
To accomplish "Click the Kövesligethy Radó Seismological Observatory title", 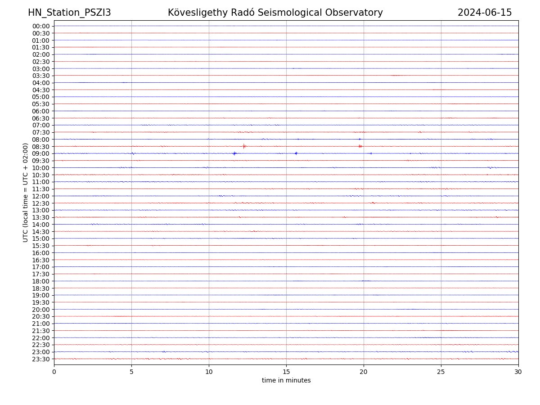I will pyautogui.click(x=275, y=13).
